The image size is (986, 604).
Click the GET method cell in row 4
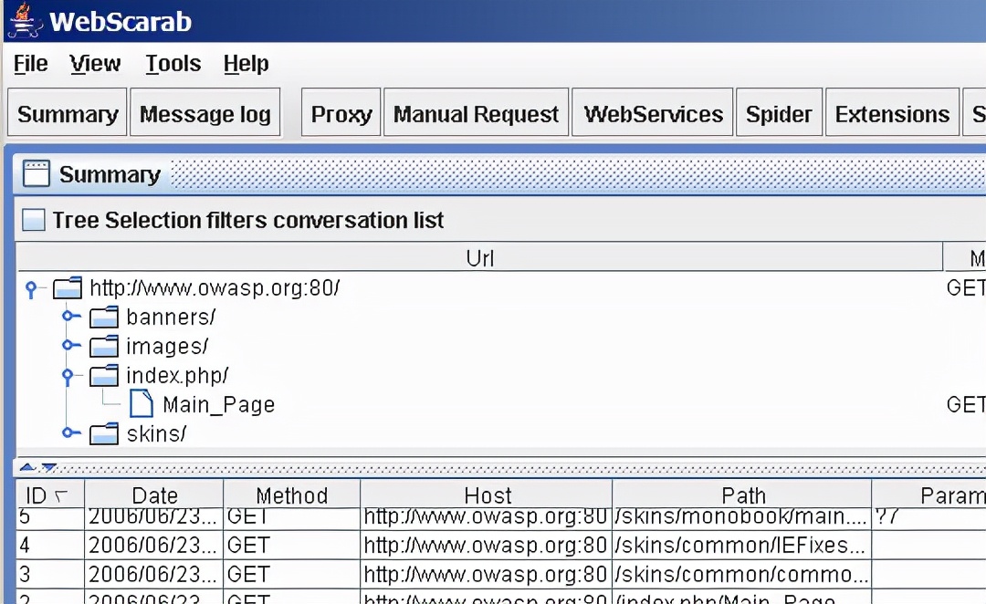tap(292, 545)
